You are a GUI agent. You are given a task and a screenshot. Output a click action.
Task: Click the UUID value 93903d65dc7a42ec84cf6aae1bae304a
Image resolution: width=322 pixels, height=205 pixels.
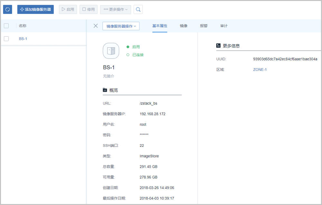pyautogui.click(x=285, y=59)
